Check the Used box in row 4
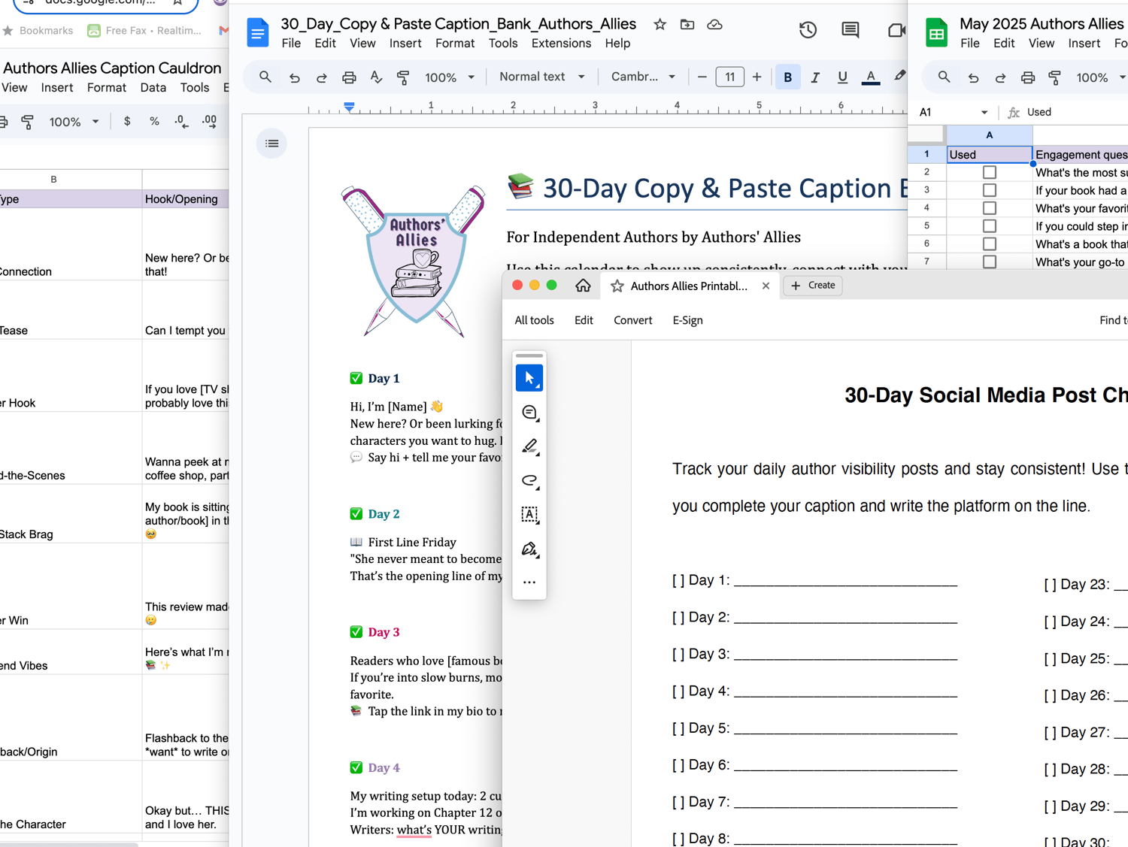 (990, 208)
